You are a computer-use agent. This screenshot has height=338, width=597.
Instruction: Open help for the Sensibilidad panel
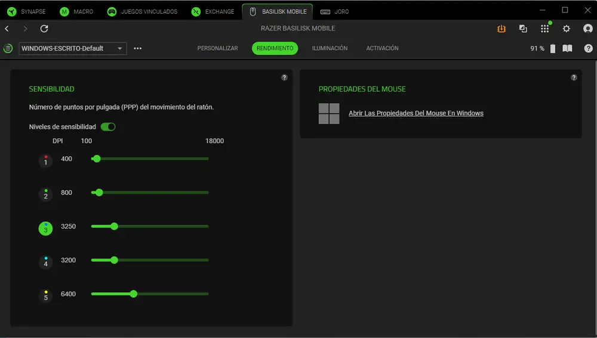[x=284, y=77]
